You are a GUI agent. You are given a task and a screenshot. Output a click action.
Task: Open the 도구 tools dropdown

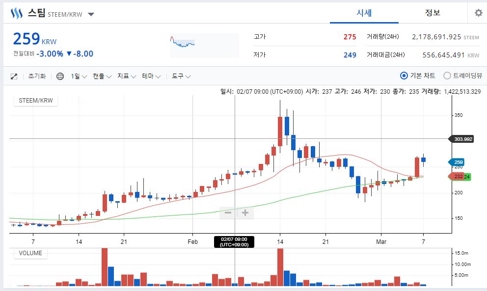(x=181, y=76)
